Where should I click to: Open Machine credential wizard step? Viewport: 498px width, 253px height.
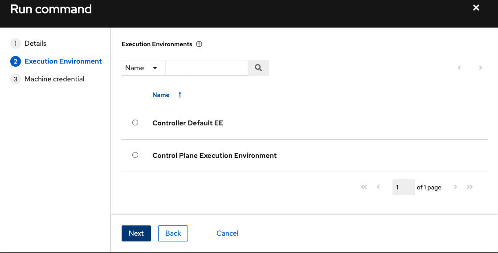[x=54, y=79]
